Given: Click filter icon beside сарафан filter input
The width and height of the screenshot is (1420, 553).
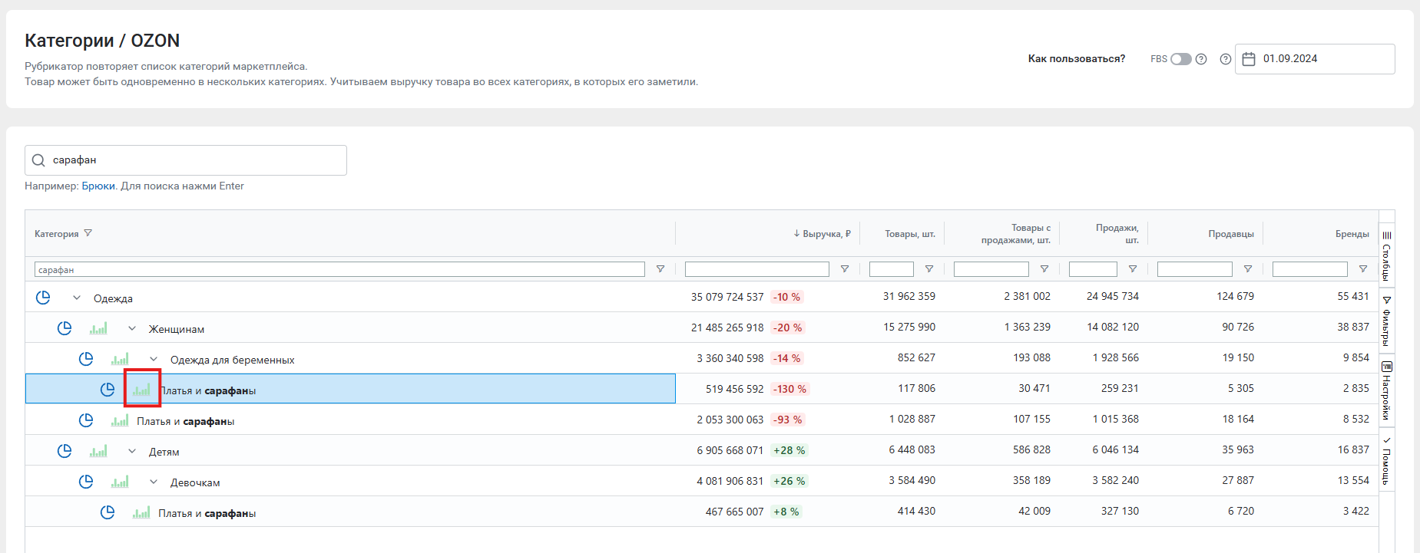Looking at the screenshot, I should (660, 269).
